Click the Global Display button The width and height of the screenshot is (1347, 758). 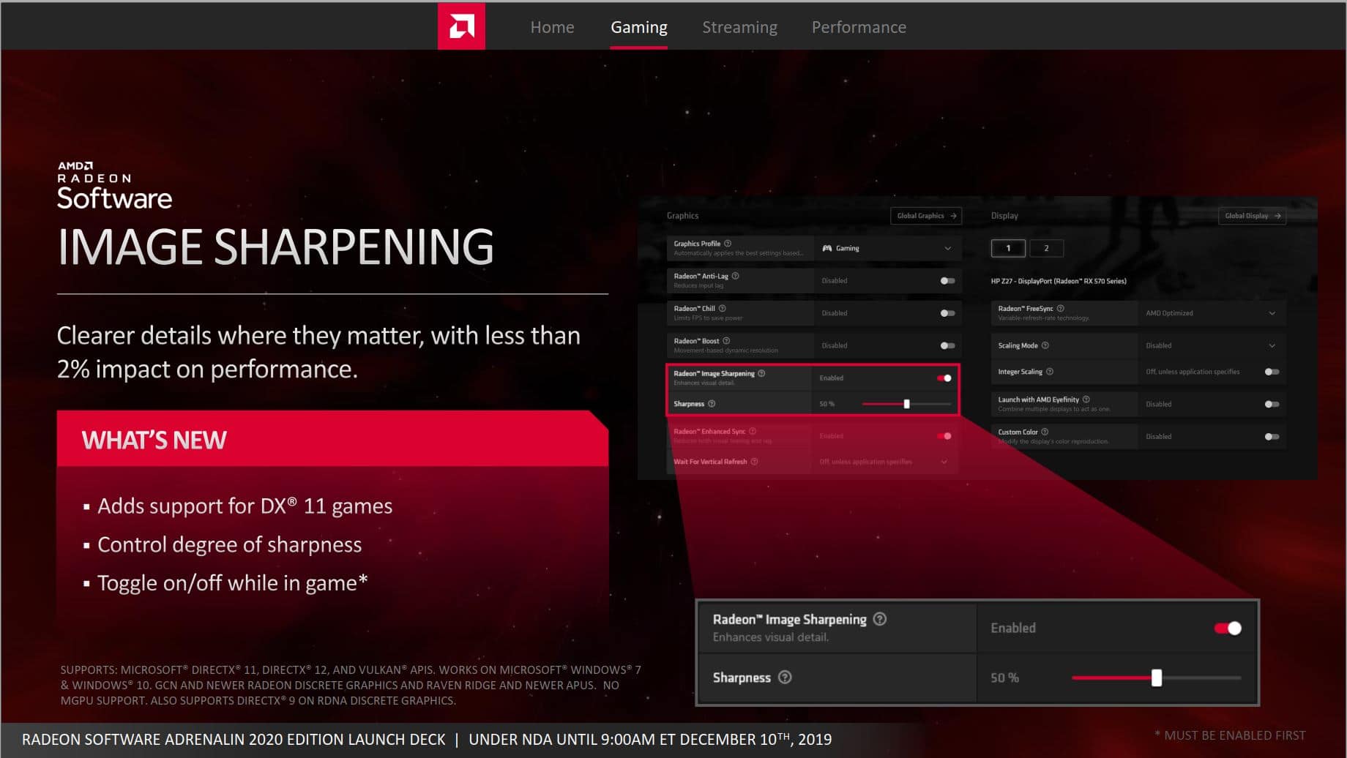1252,216
